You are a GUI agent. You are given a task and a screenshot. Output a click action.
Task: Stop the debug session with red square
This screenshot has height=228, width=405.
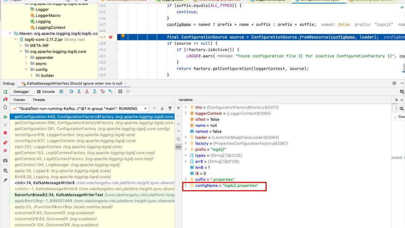click(5, 133)
